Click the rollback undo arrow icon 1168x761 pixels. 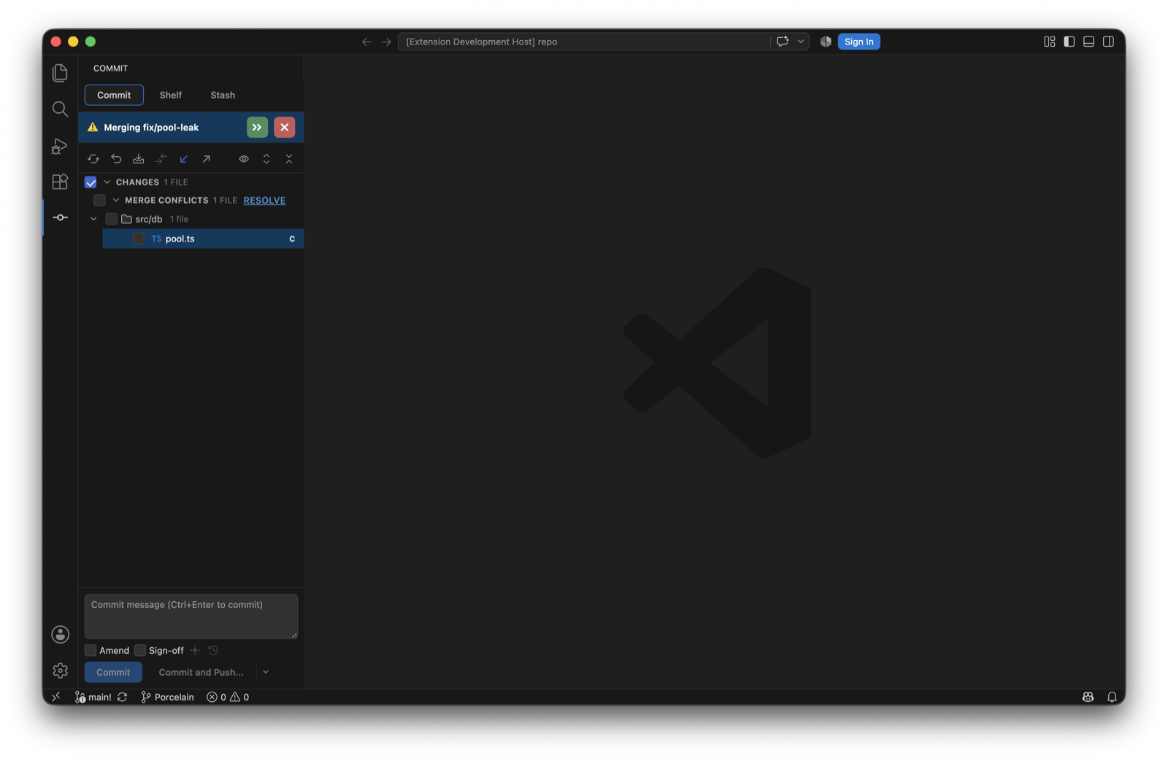tap(116, 159)
